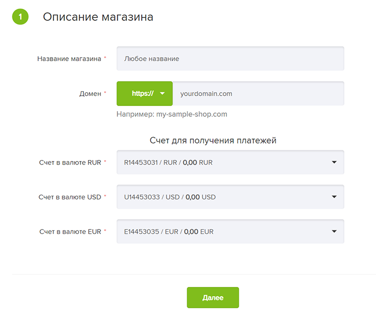Click the 'Счет в валюте USD' label
Image resolution: width=376 pixels, height=317 pixels.
pyautogui.click(x=70, y=197)
